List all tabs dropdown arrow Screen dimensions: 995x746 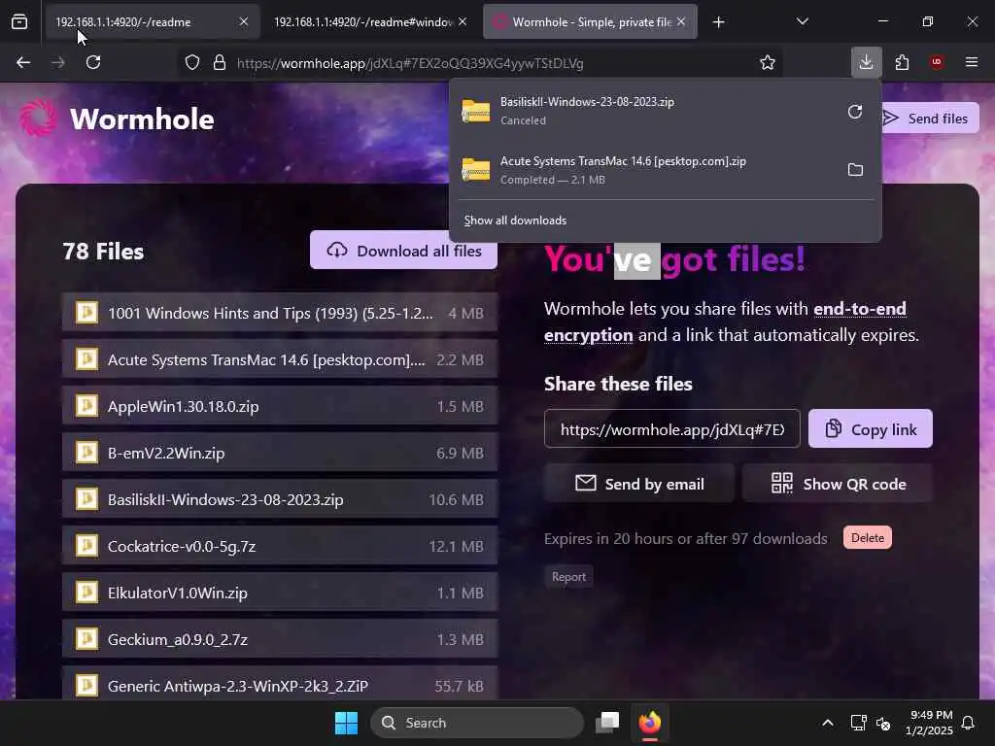(802, 21)
